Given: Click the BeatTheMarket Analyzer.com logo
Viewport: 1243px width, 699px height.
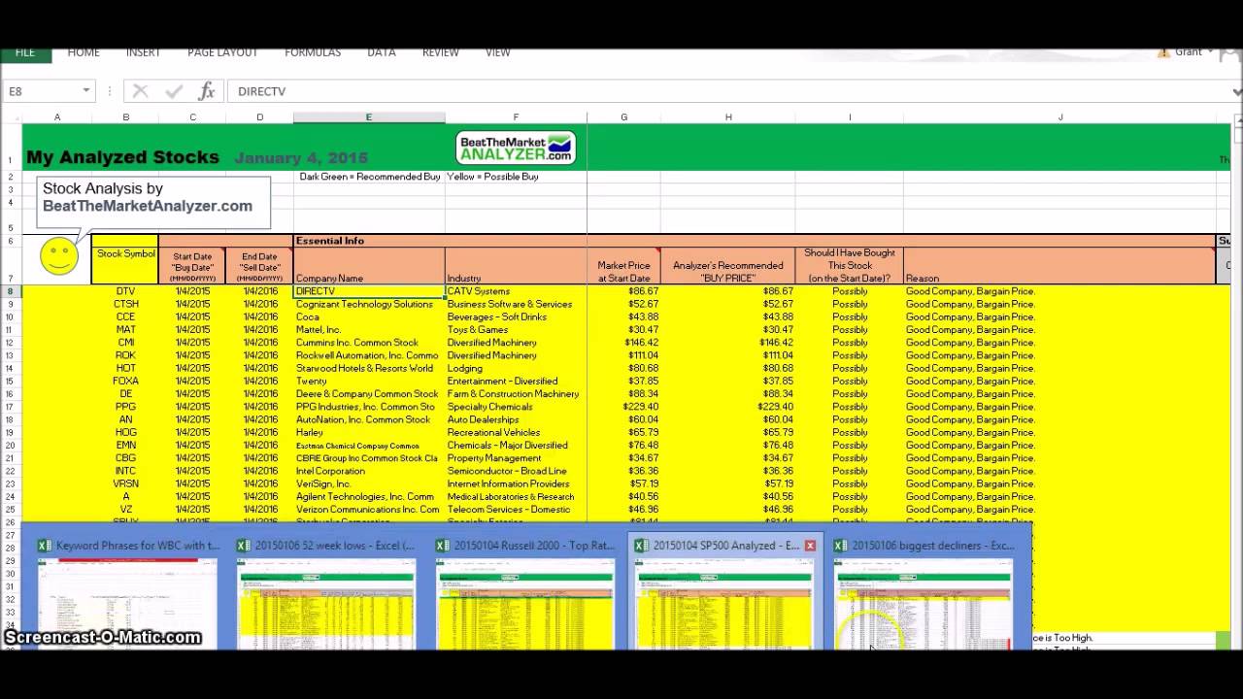Looking at the screenshot, I should pos(516,149).
